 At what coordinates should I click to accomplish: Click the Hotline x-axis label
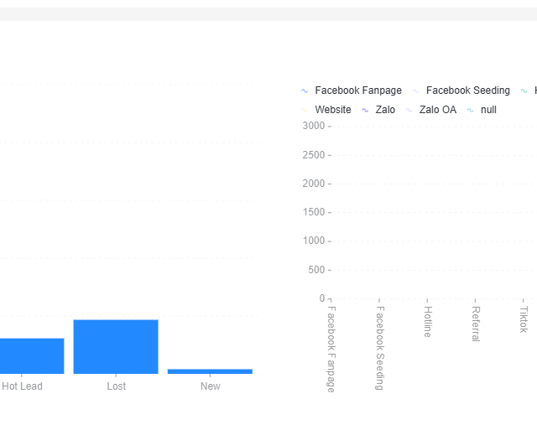[427, 322]
